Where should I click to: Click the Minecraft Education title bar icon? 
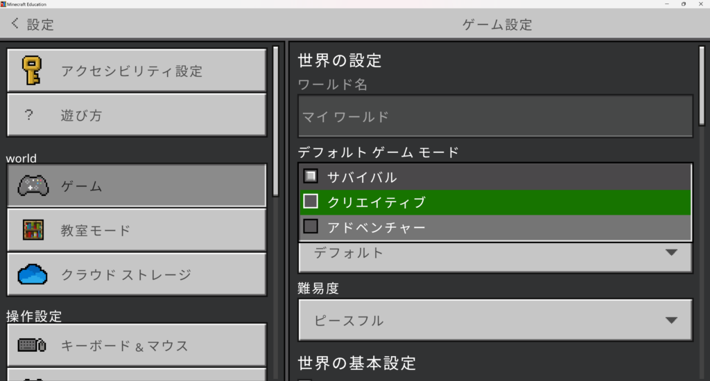pyautogui.click(x=3, y=3)
